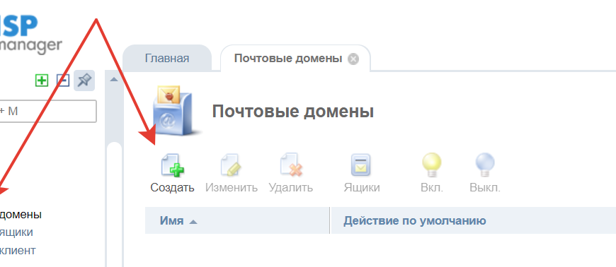Click the Вкл. yellow light bulb icon
Image resolution: width=616 pixels, height=267 pixels.
click(432, 165)
